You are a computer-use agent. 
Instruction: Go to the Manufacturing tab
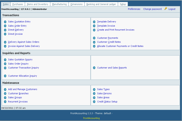59,4
